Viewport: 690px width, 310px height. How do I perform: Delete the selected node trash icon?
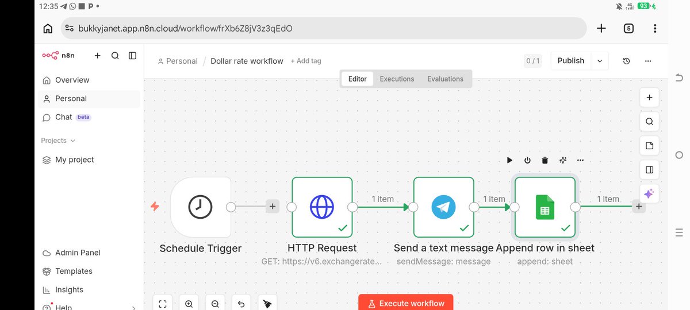click(545, 160)
